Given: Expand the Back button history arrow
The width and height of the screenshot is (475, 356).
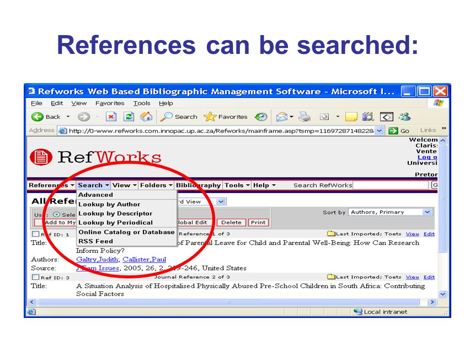Looking at the screenshot, I should click(68, 117).
